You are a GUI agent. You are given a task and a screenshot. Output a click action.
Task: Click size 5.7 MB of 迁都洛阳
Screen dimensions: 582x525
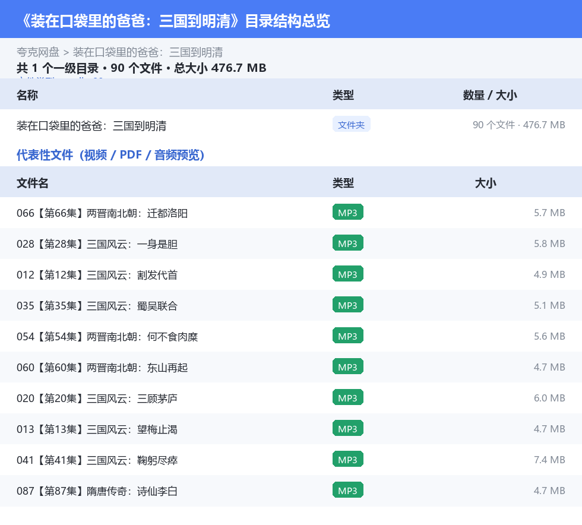(x=549, y=213)
